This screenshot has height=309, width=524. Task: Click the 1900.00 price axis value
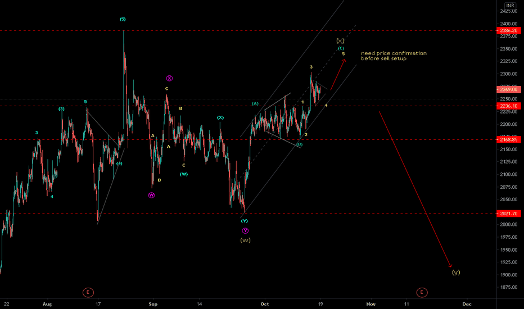[509, 275]
